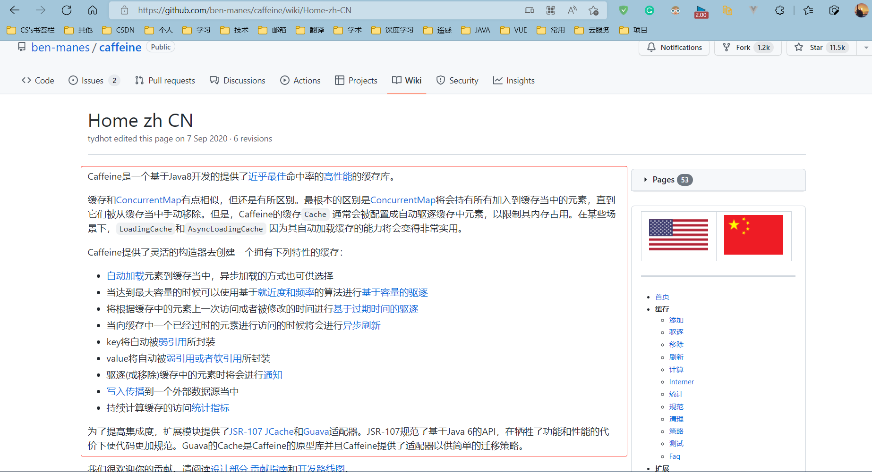This screenshot has height=472, width=872.
Task: Follow the 就近度和频率 link
Action: (286, 292)
